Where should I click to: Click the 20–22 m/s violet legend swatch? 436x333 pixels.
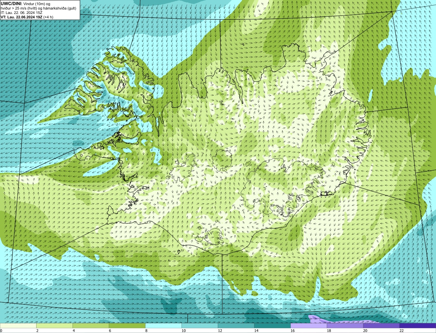(381, 326)
